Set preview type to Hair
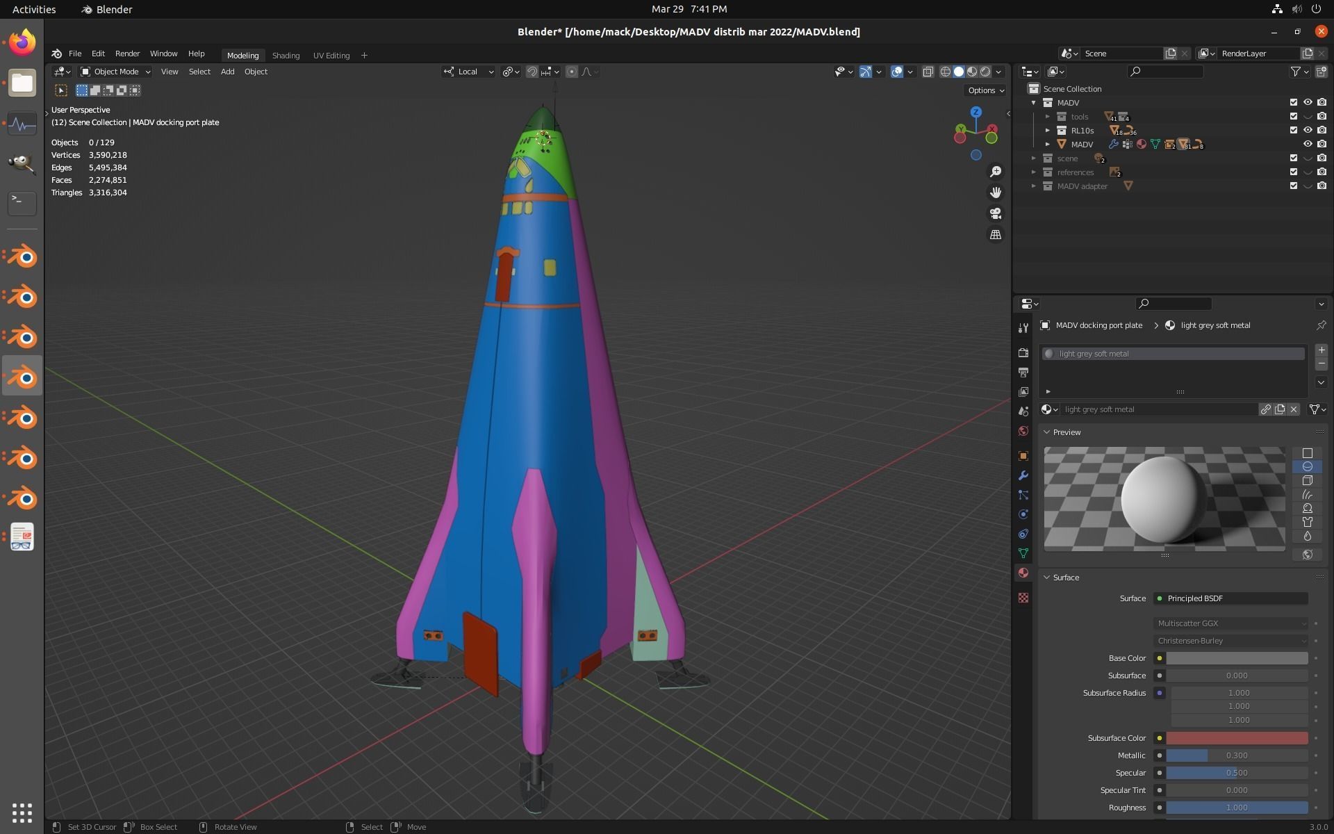The image size is (1334, 834). point(1307,494)
